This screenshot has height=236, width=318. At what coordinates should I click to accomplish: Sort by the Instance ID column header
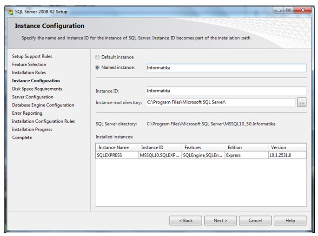pyautogui.click(x=160, y=147)
